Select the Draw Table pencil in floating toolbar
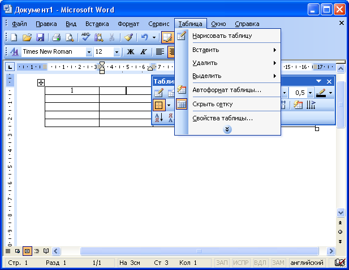Viewport: 349px width, 270px height. click(159, 93)
